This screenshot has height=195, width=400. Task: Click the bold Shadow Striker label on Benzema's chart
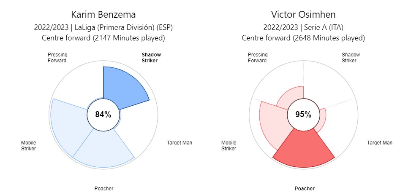151,58
